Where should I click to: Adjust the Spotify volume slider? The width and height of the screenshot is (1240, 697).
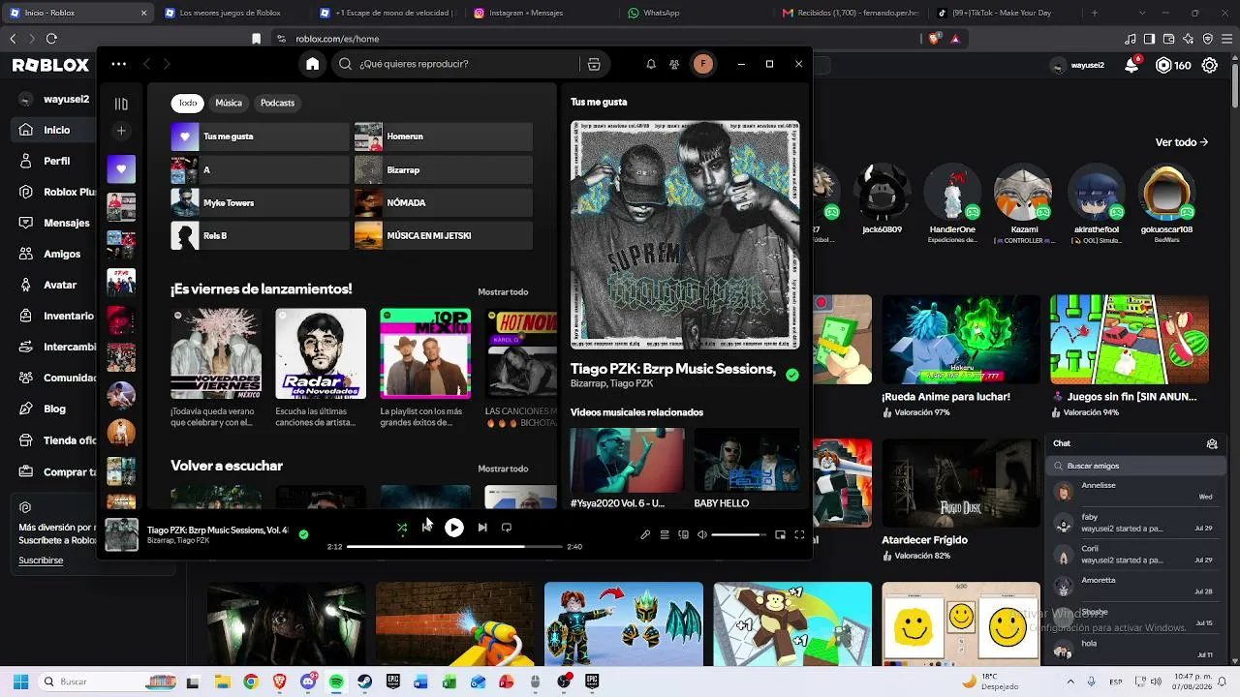[738, 534]
